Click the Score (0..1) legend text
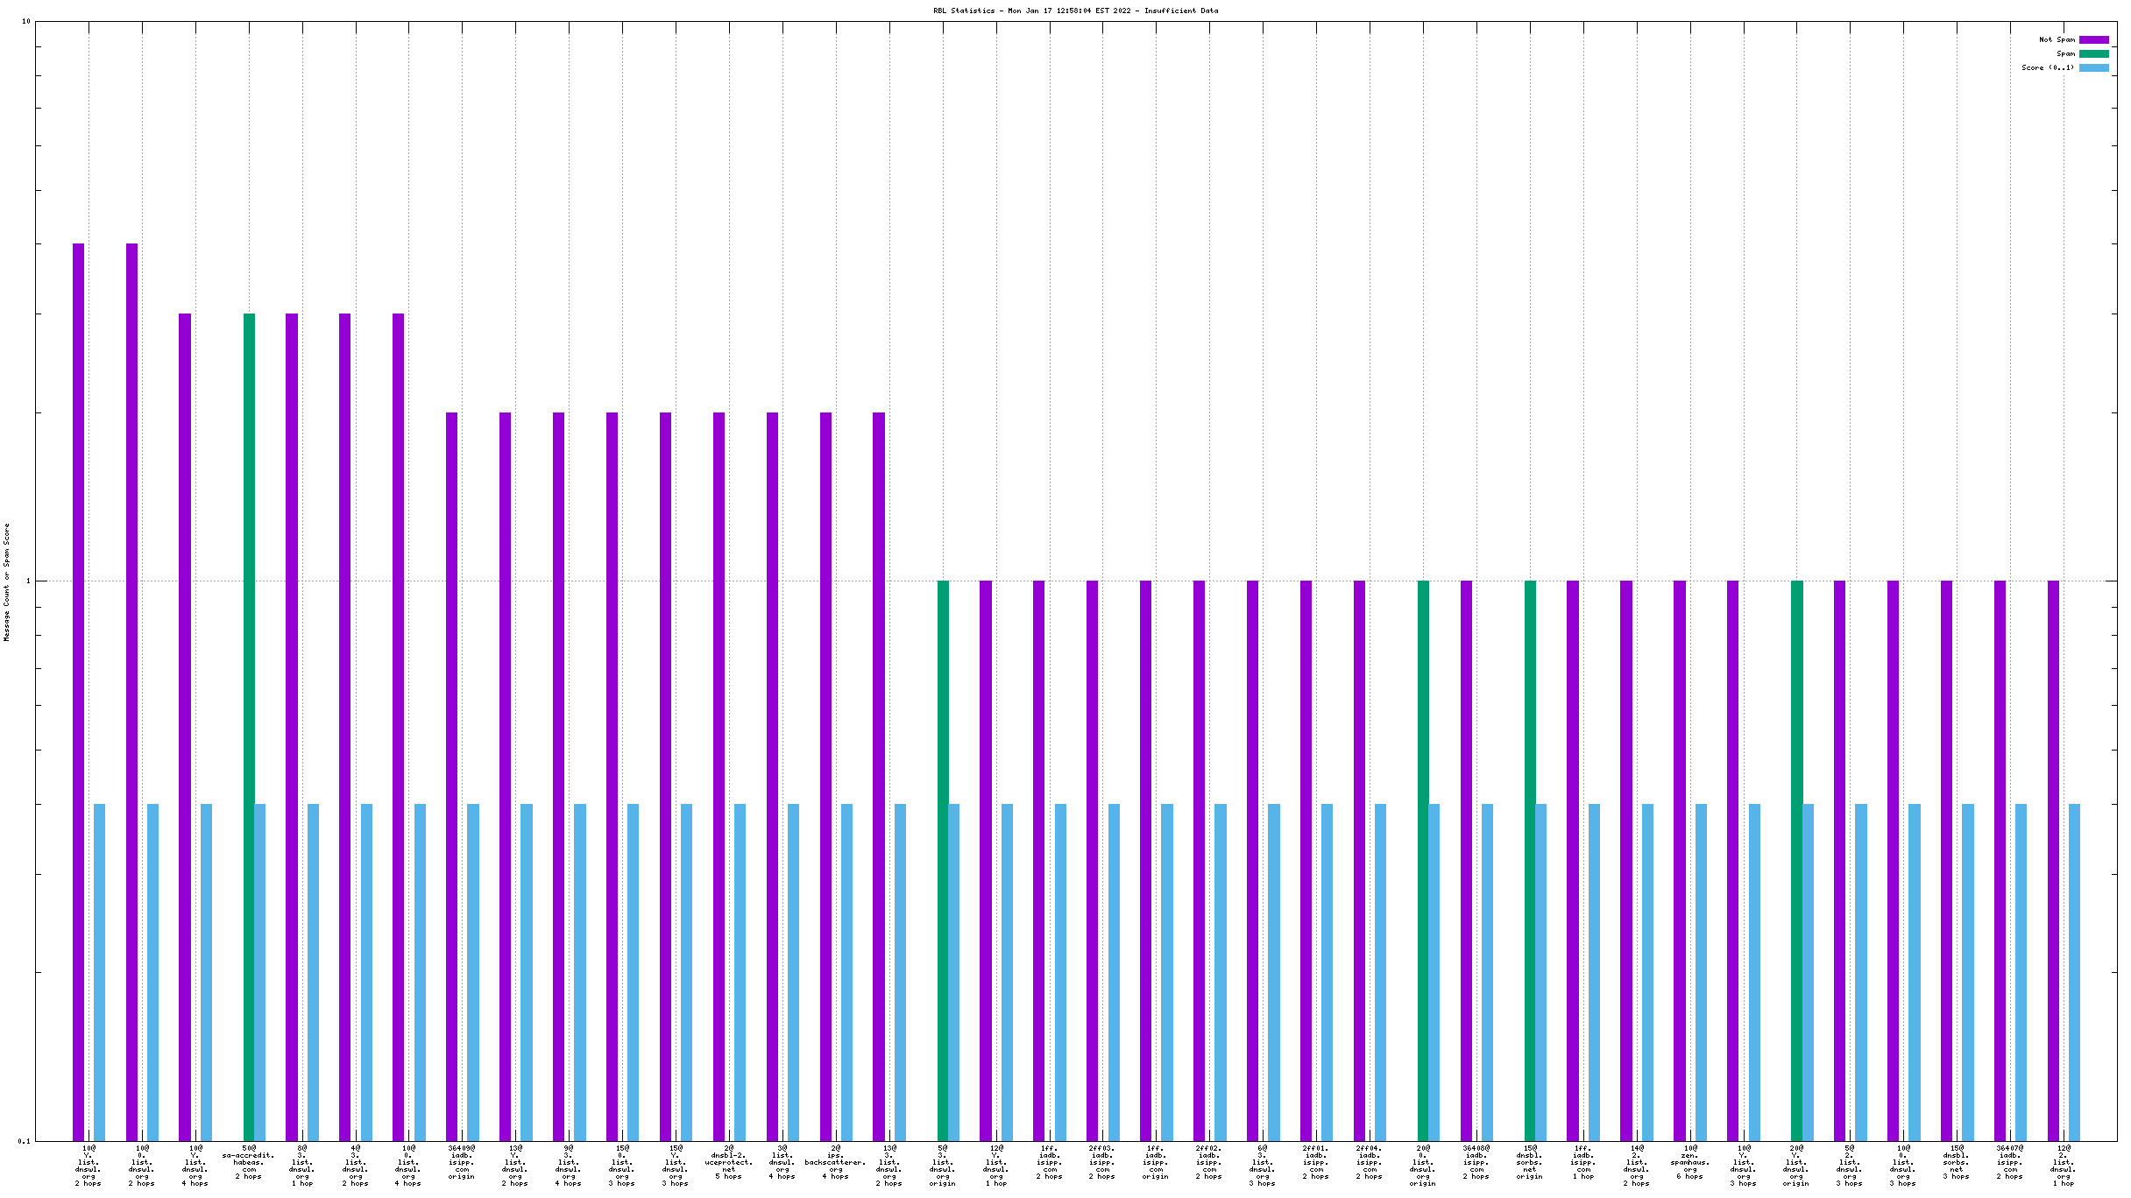2131x1198 pixels. pos(2048,67)
